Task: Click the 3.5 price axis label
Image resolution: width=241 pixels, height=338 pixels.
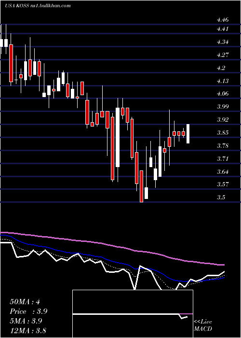Action: coord(221,197)
